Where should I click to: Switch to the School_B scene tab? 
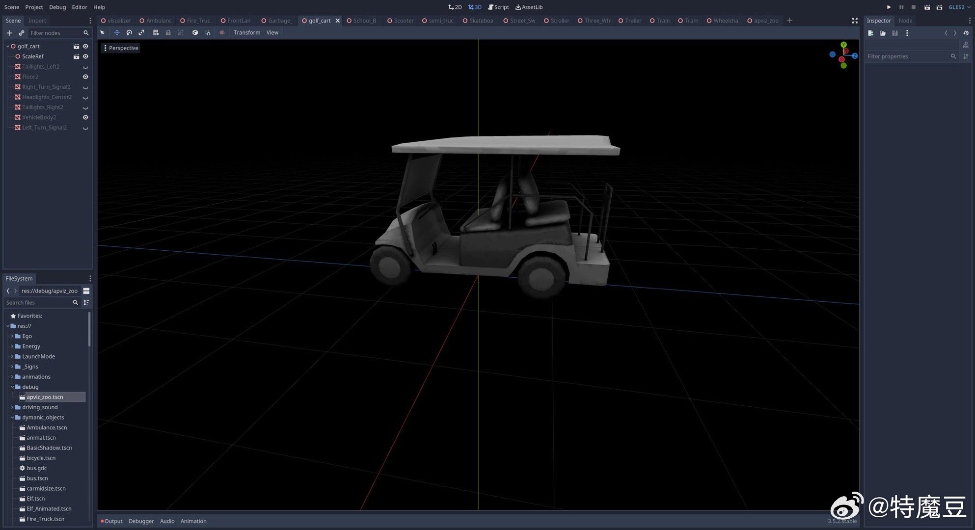[x=364, y=21]
